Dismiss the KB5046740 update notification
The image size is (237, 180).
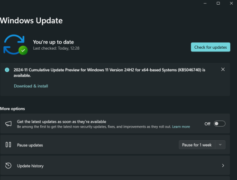pos(223,69)
